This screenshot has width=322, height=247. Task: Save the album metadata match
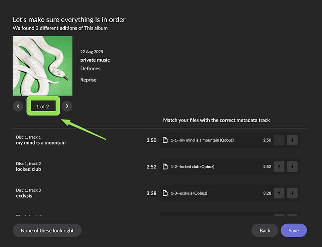pos(293,230)
